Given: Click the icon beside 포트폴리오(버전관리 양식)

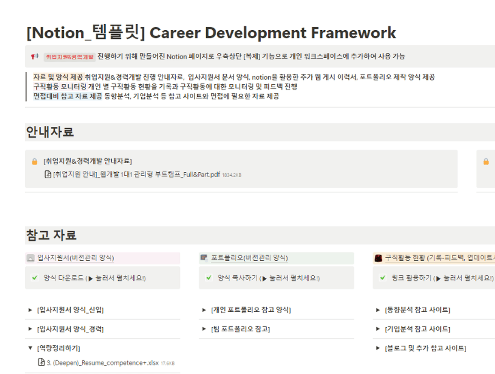Looking at the screenshot, I should 204,258.
